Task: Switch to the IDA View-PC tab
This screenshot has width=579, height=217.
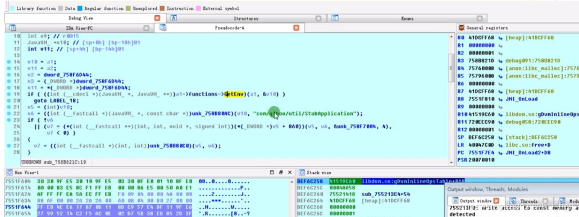Action: coord(80,28)
